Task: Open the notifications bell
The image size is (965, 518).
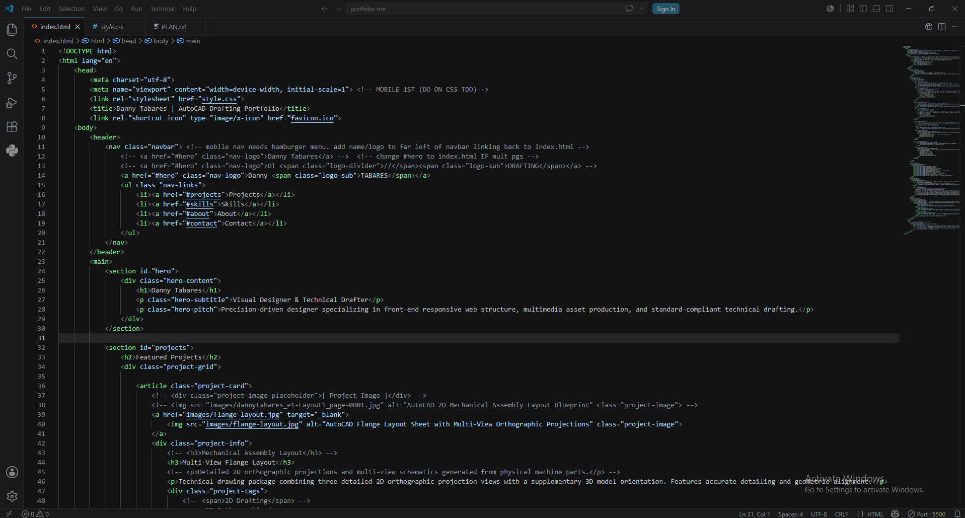Action: pos(957,514)
